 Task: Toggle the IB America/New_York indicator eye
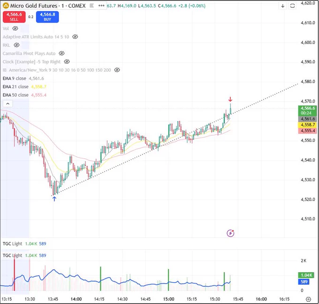click(117, 70)
